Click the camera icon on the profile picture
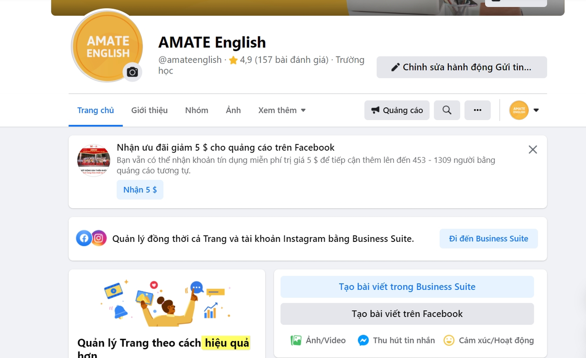Screen dimensions: 586x358 [132, 72]
